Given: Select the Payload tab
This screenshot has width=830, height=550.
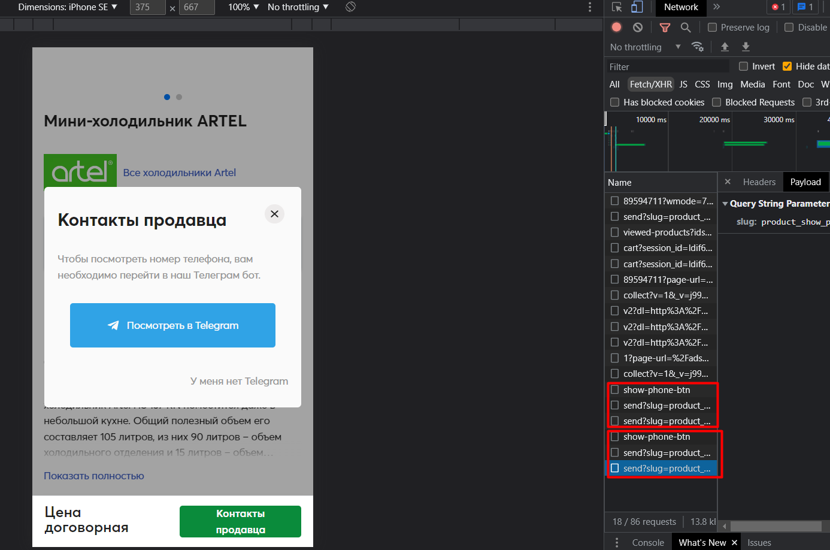Looking at the screenshot, I should (805, 182).
